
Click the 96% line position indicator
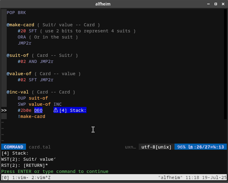click(181, 147)
